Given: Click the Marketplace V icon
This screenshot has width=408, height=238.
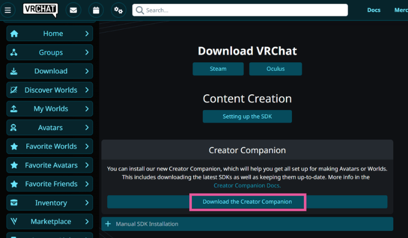Looking at the screenshot, I should [x=14, y=221].
